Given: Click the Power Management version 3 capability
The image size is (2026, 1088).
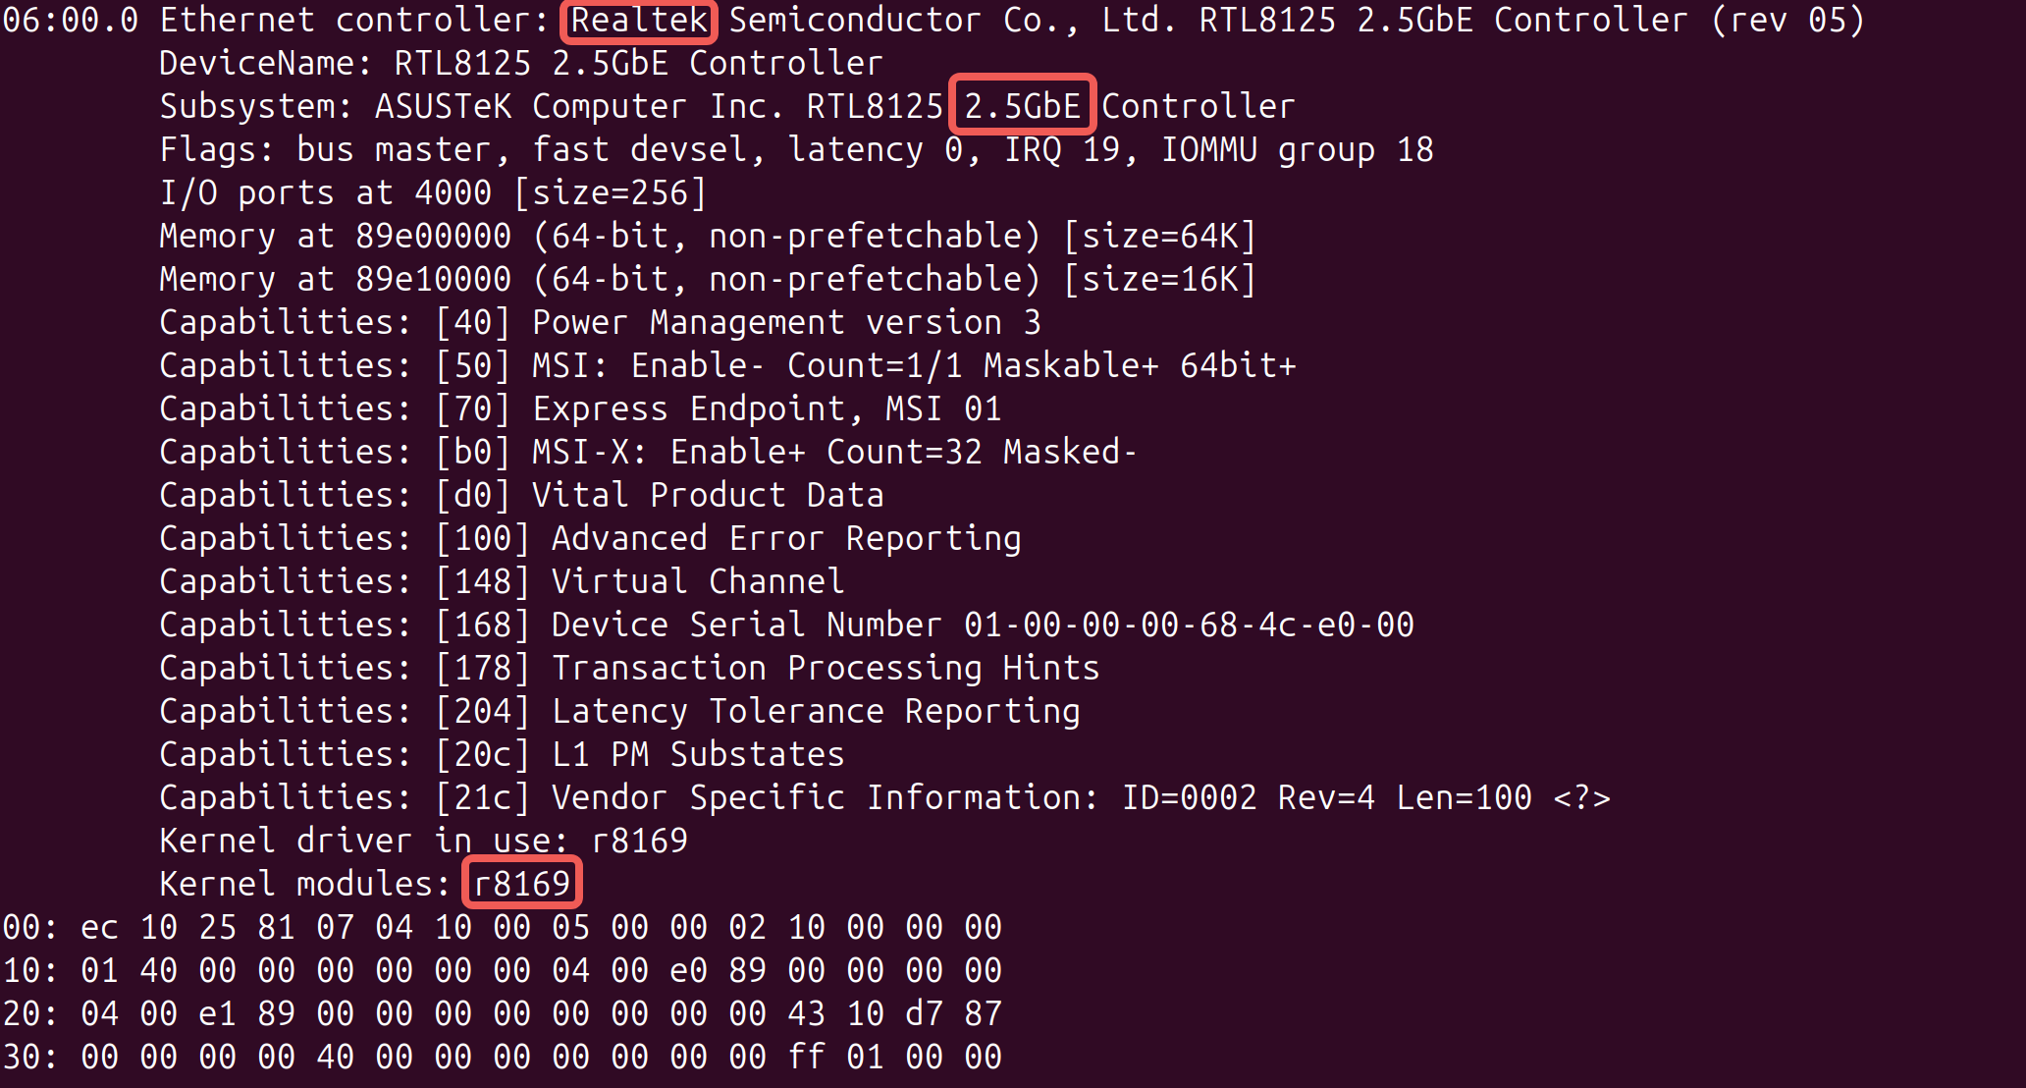Looking at the screenshot, I should (x=786, y=322).
